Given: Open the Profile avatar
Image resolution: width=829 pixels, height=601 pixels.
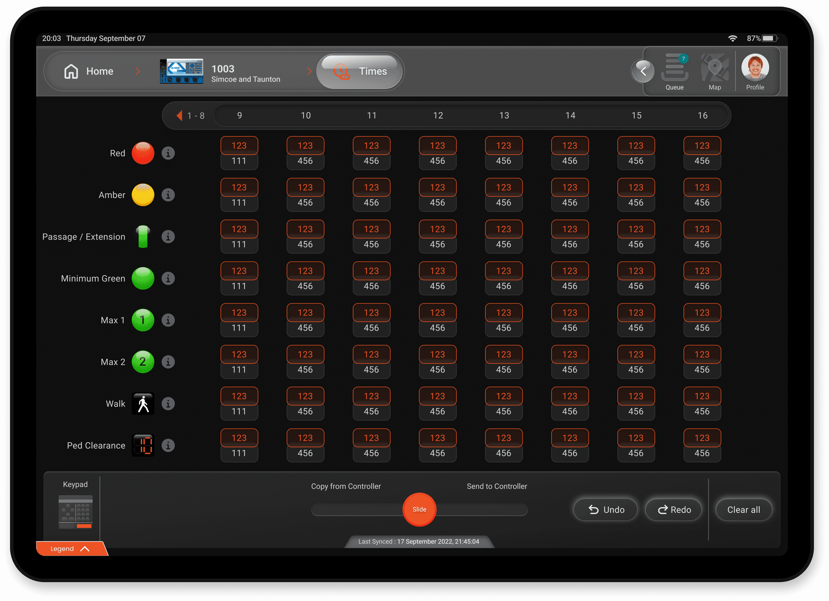Looking at the screenshot, I should pyautogui.click(x=755, y=68).
